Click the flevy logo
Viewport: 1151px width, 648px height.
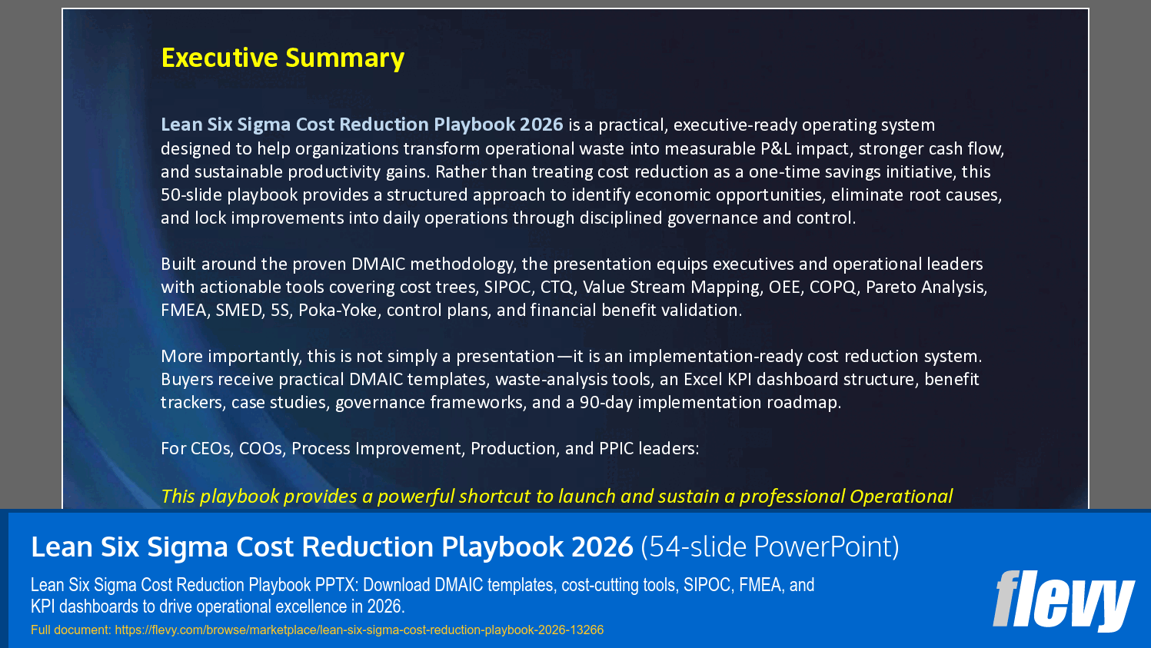pos(1063,600)
